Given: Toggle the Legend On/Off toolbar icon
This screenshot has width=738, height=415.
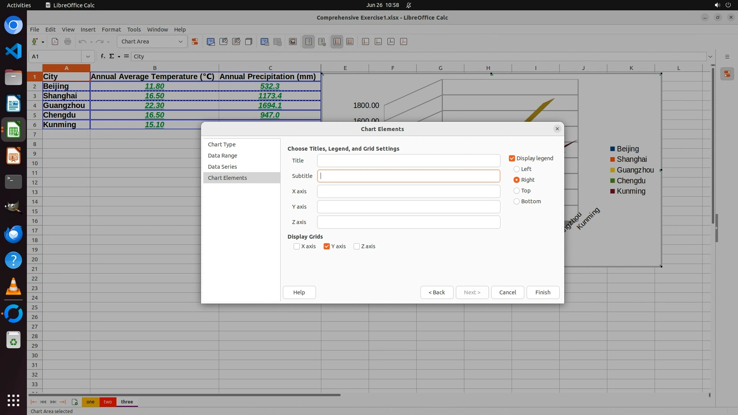Looking at the screenshot, I should [309, 41].
